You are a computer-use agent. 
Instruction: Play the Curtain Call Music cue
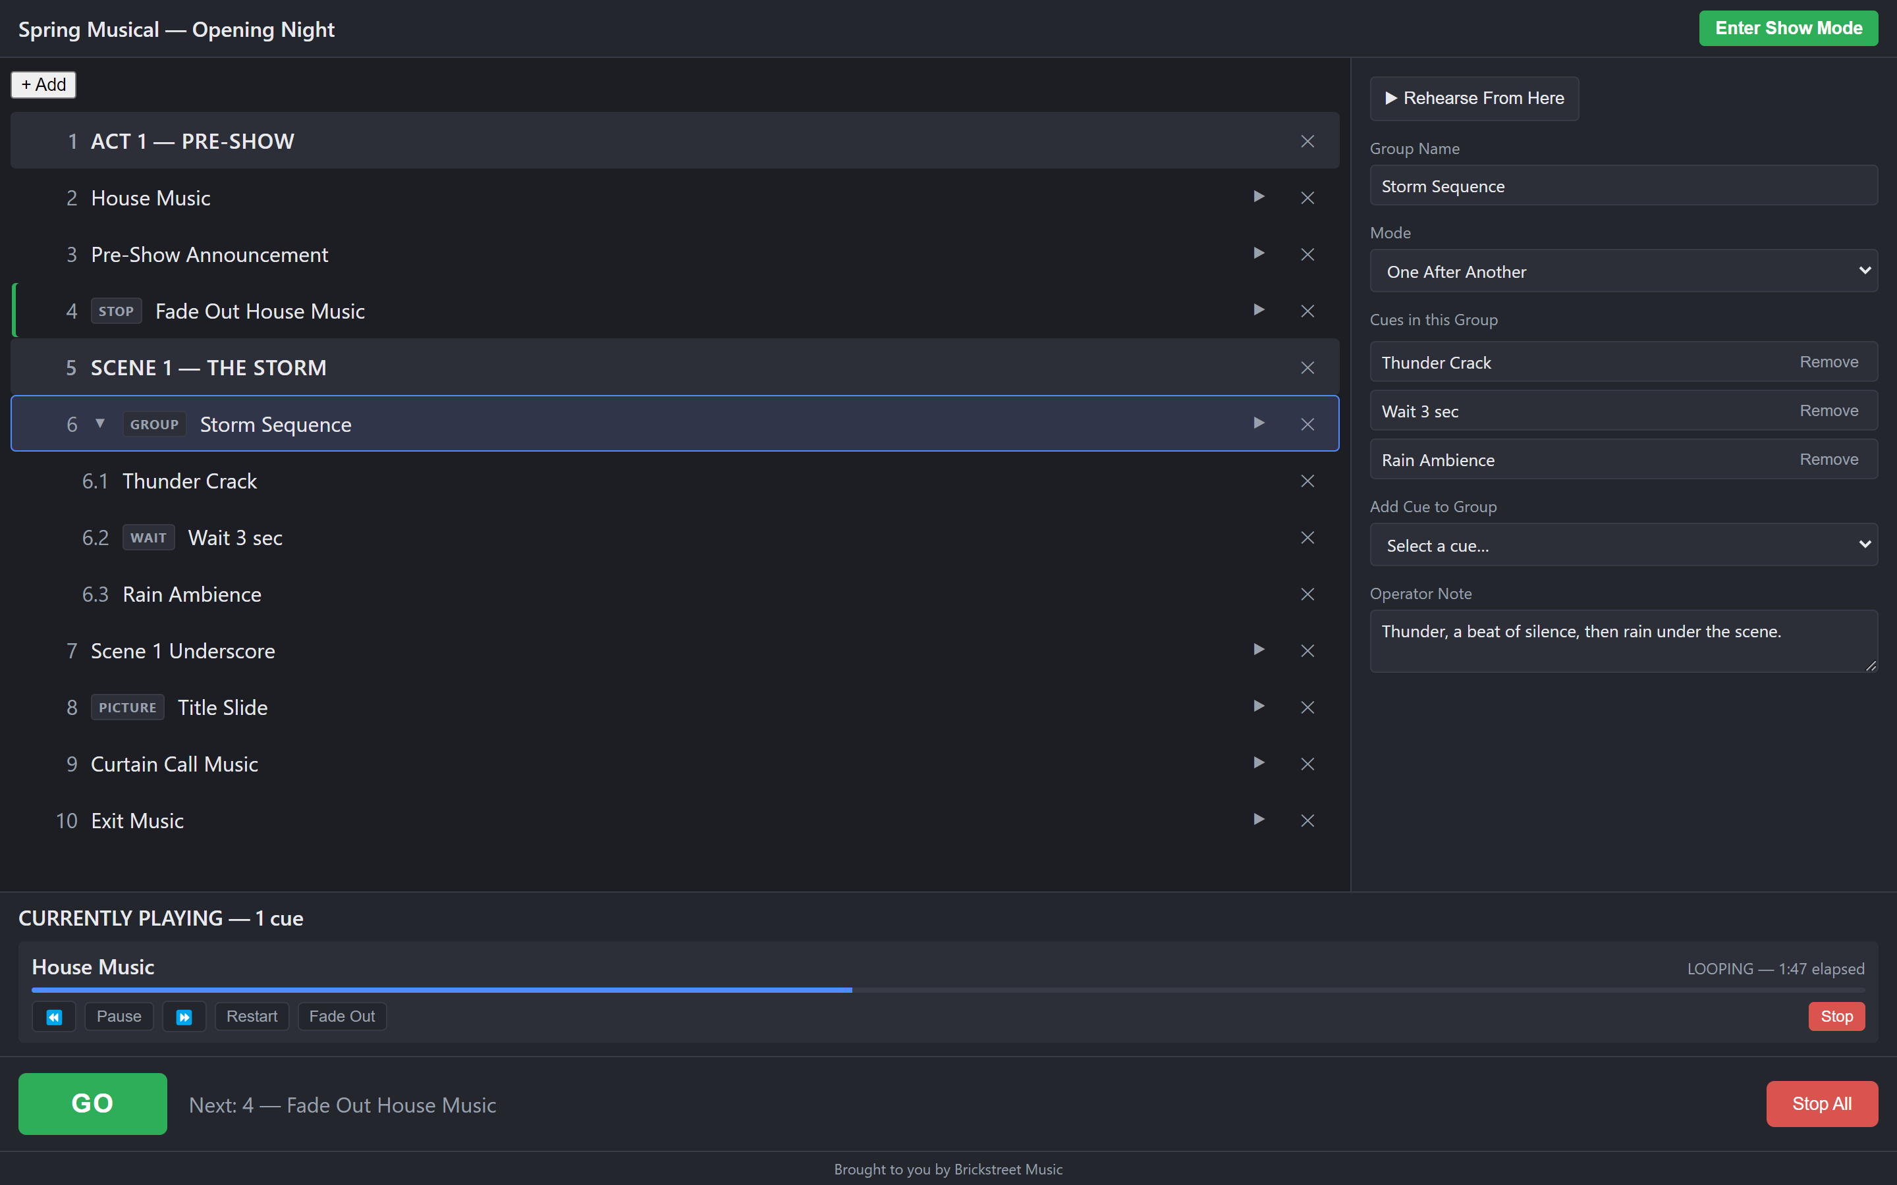click(1258, 762)
